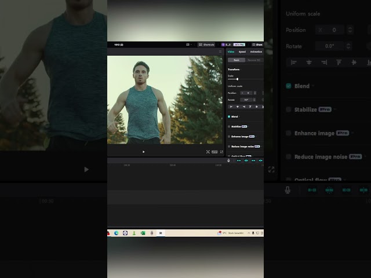Select the Remove BG sub-tab
The width and height of the screenshot is (371, 278).
pyautogui.click(x=254, y=60)
